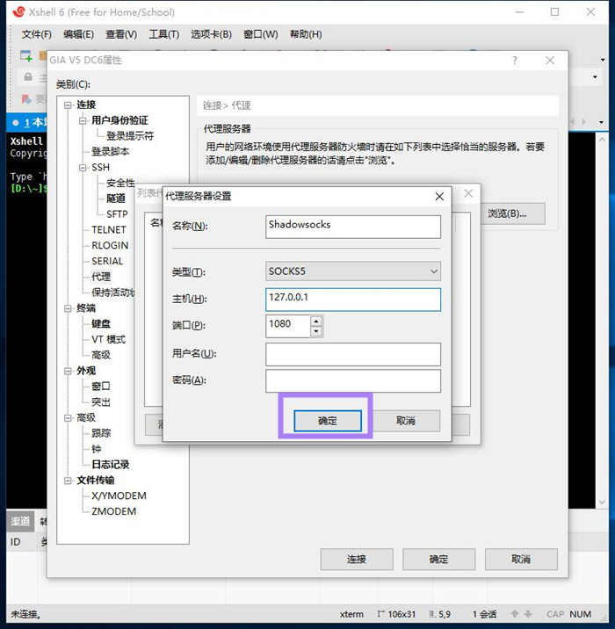Select 窗口 under 外观
The height and width of the screenshot is (629, 615).
click(x=101, y=387)
